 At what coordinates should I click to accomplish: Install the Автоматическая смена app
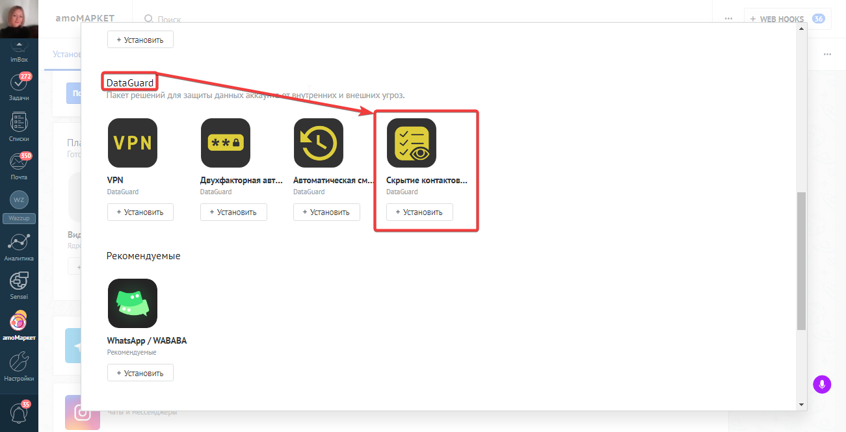point(326,212)
